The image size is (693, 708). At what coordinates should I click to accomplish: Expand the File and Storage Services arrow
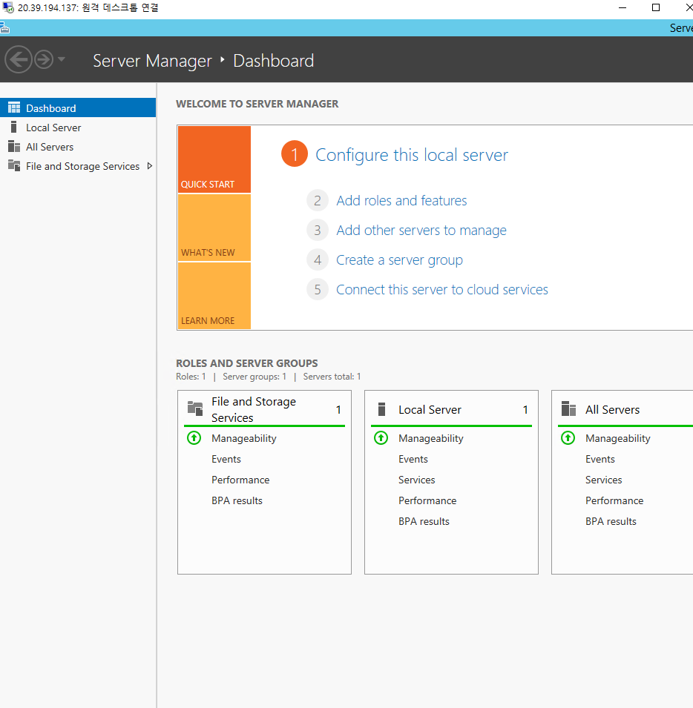coord(150,166)
